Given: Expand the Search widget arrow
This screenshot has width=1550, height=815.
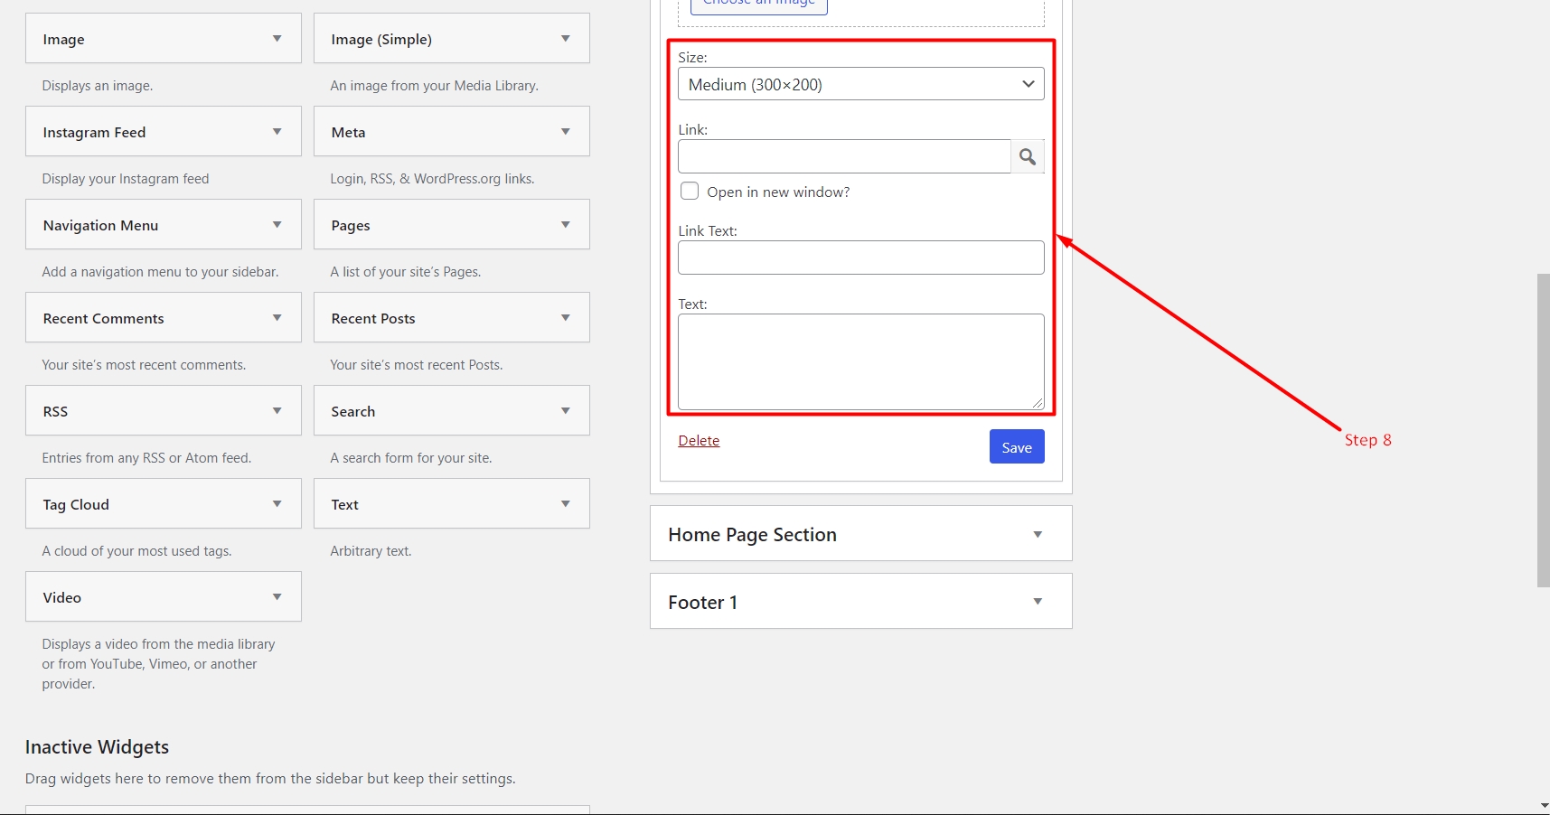Looking at the screenshot, I should pos(566,411).
